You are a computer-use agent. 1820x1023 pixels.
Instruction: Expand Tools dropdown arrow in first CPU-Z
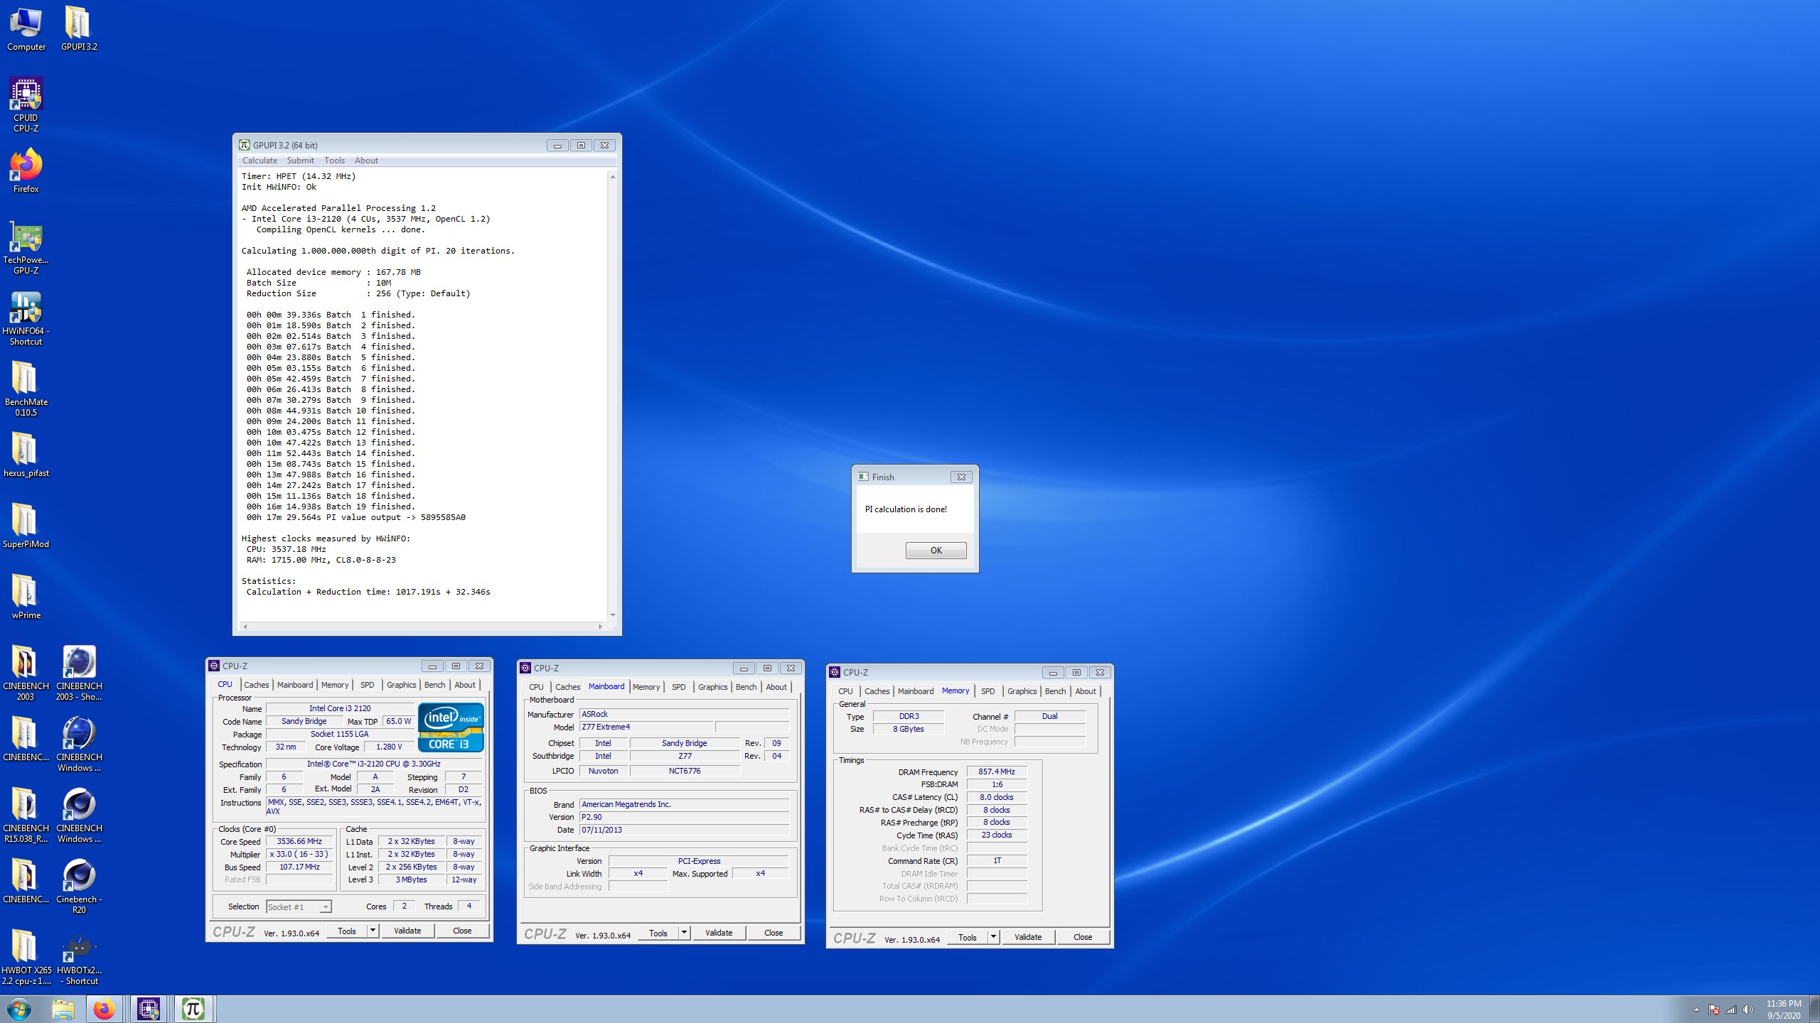tap(372, 931)
